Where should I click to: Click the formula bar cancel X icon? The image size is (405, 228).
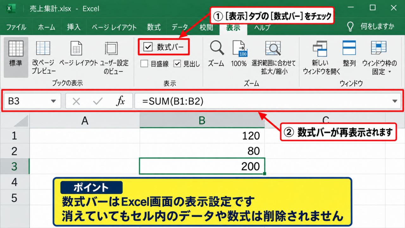click(76, 101)
